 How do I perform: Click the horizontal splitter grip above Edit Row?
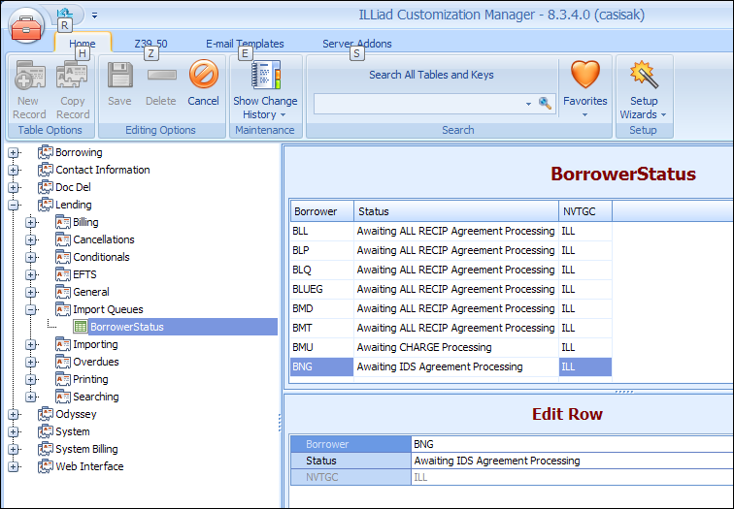[623, 392]
